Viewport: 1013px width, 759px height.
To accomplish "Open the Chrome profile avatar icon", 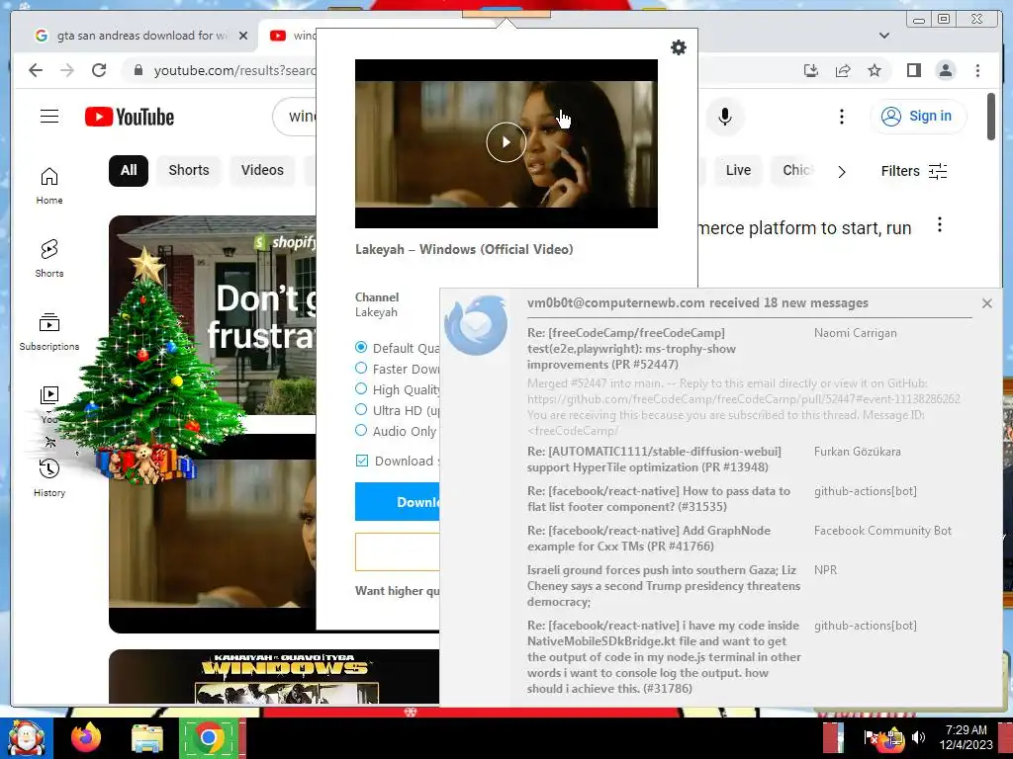I will coord(945,70).
